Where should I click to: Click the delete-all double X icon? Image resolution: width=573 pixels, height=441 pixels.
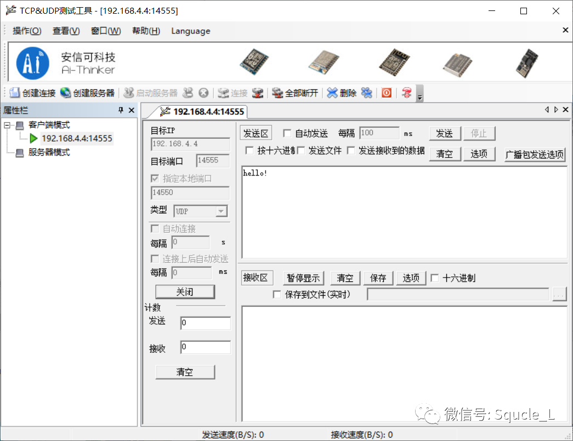366,93
